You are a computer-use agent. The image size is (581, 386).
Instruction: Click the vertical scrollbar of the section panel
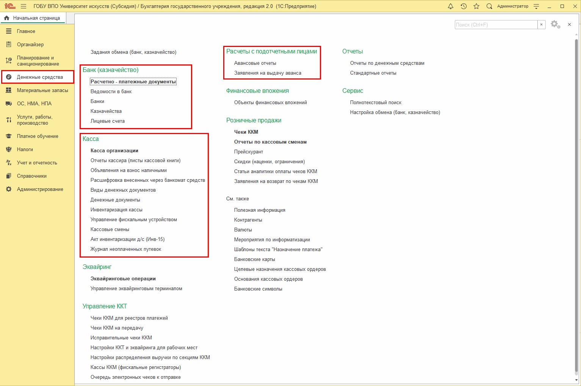coord(576,205)
